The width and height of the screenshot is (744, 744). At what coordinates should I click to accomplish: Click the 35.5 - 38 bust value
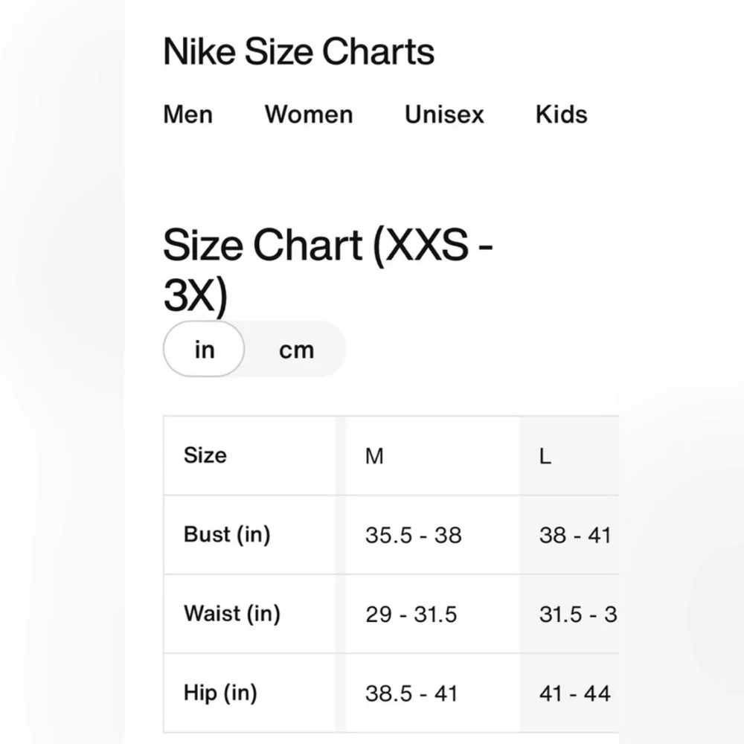413,535
